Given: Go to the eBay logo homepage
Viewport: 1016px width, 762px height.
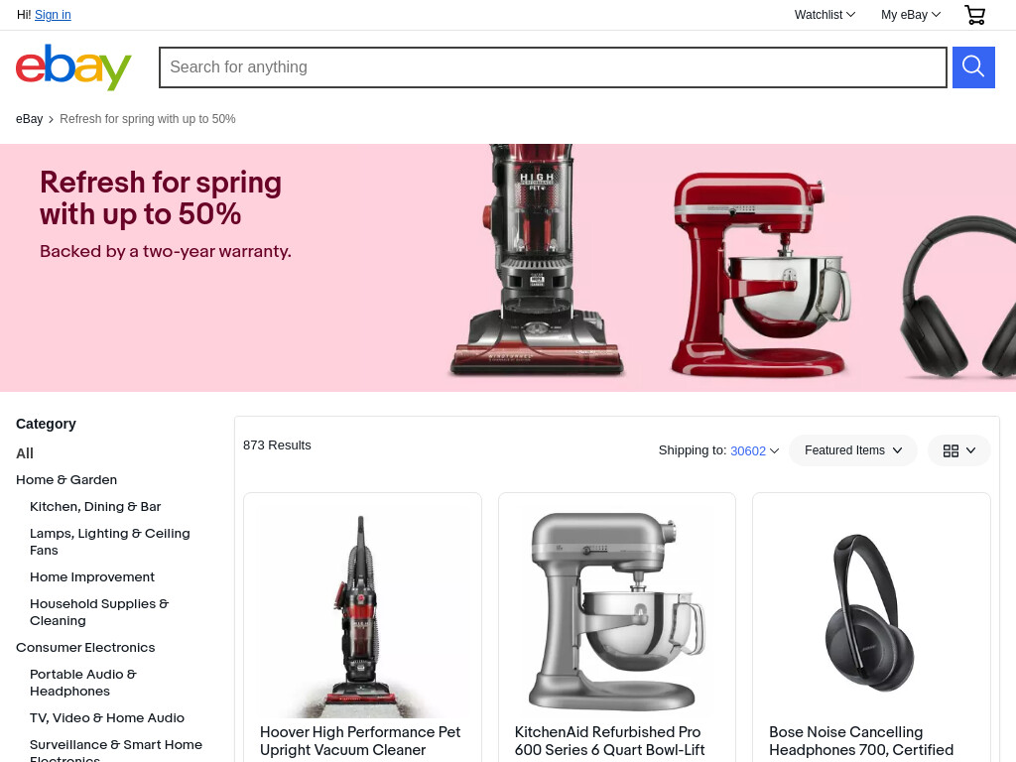Looking at the screenshot, I should [73, 67].
